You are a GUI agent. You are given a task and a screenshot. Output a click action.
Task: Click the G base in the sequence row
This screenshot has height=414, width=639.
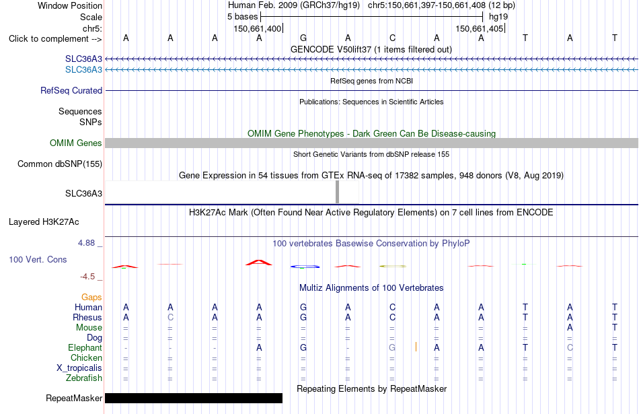[303, 38]
